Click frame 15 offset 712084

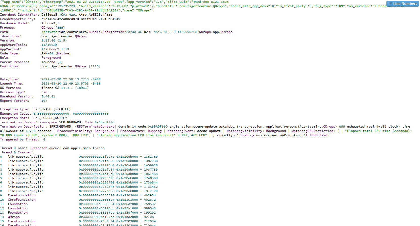point(150,221)
